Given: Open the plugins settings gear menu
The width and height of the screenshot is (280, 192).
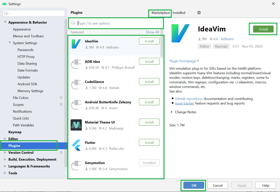Looking at the screenshot, I should (x=199, y=13).
